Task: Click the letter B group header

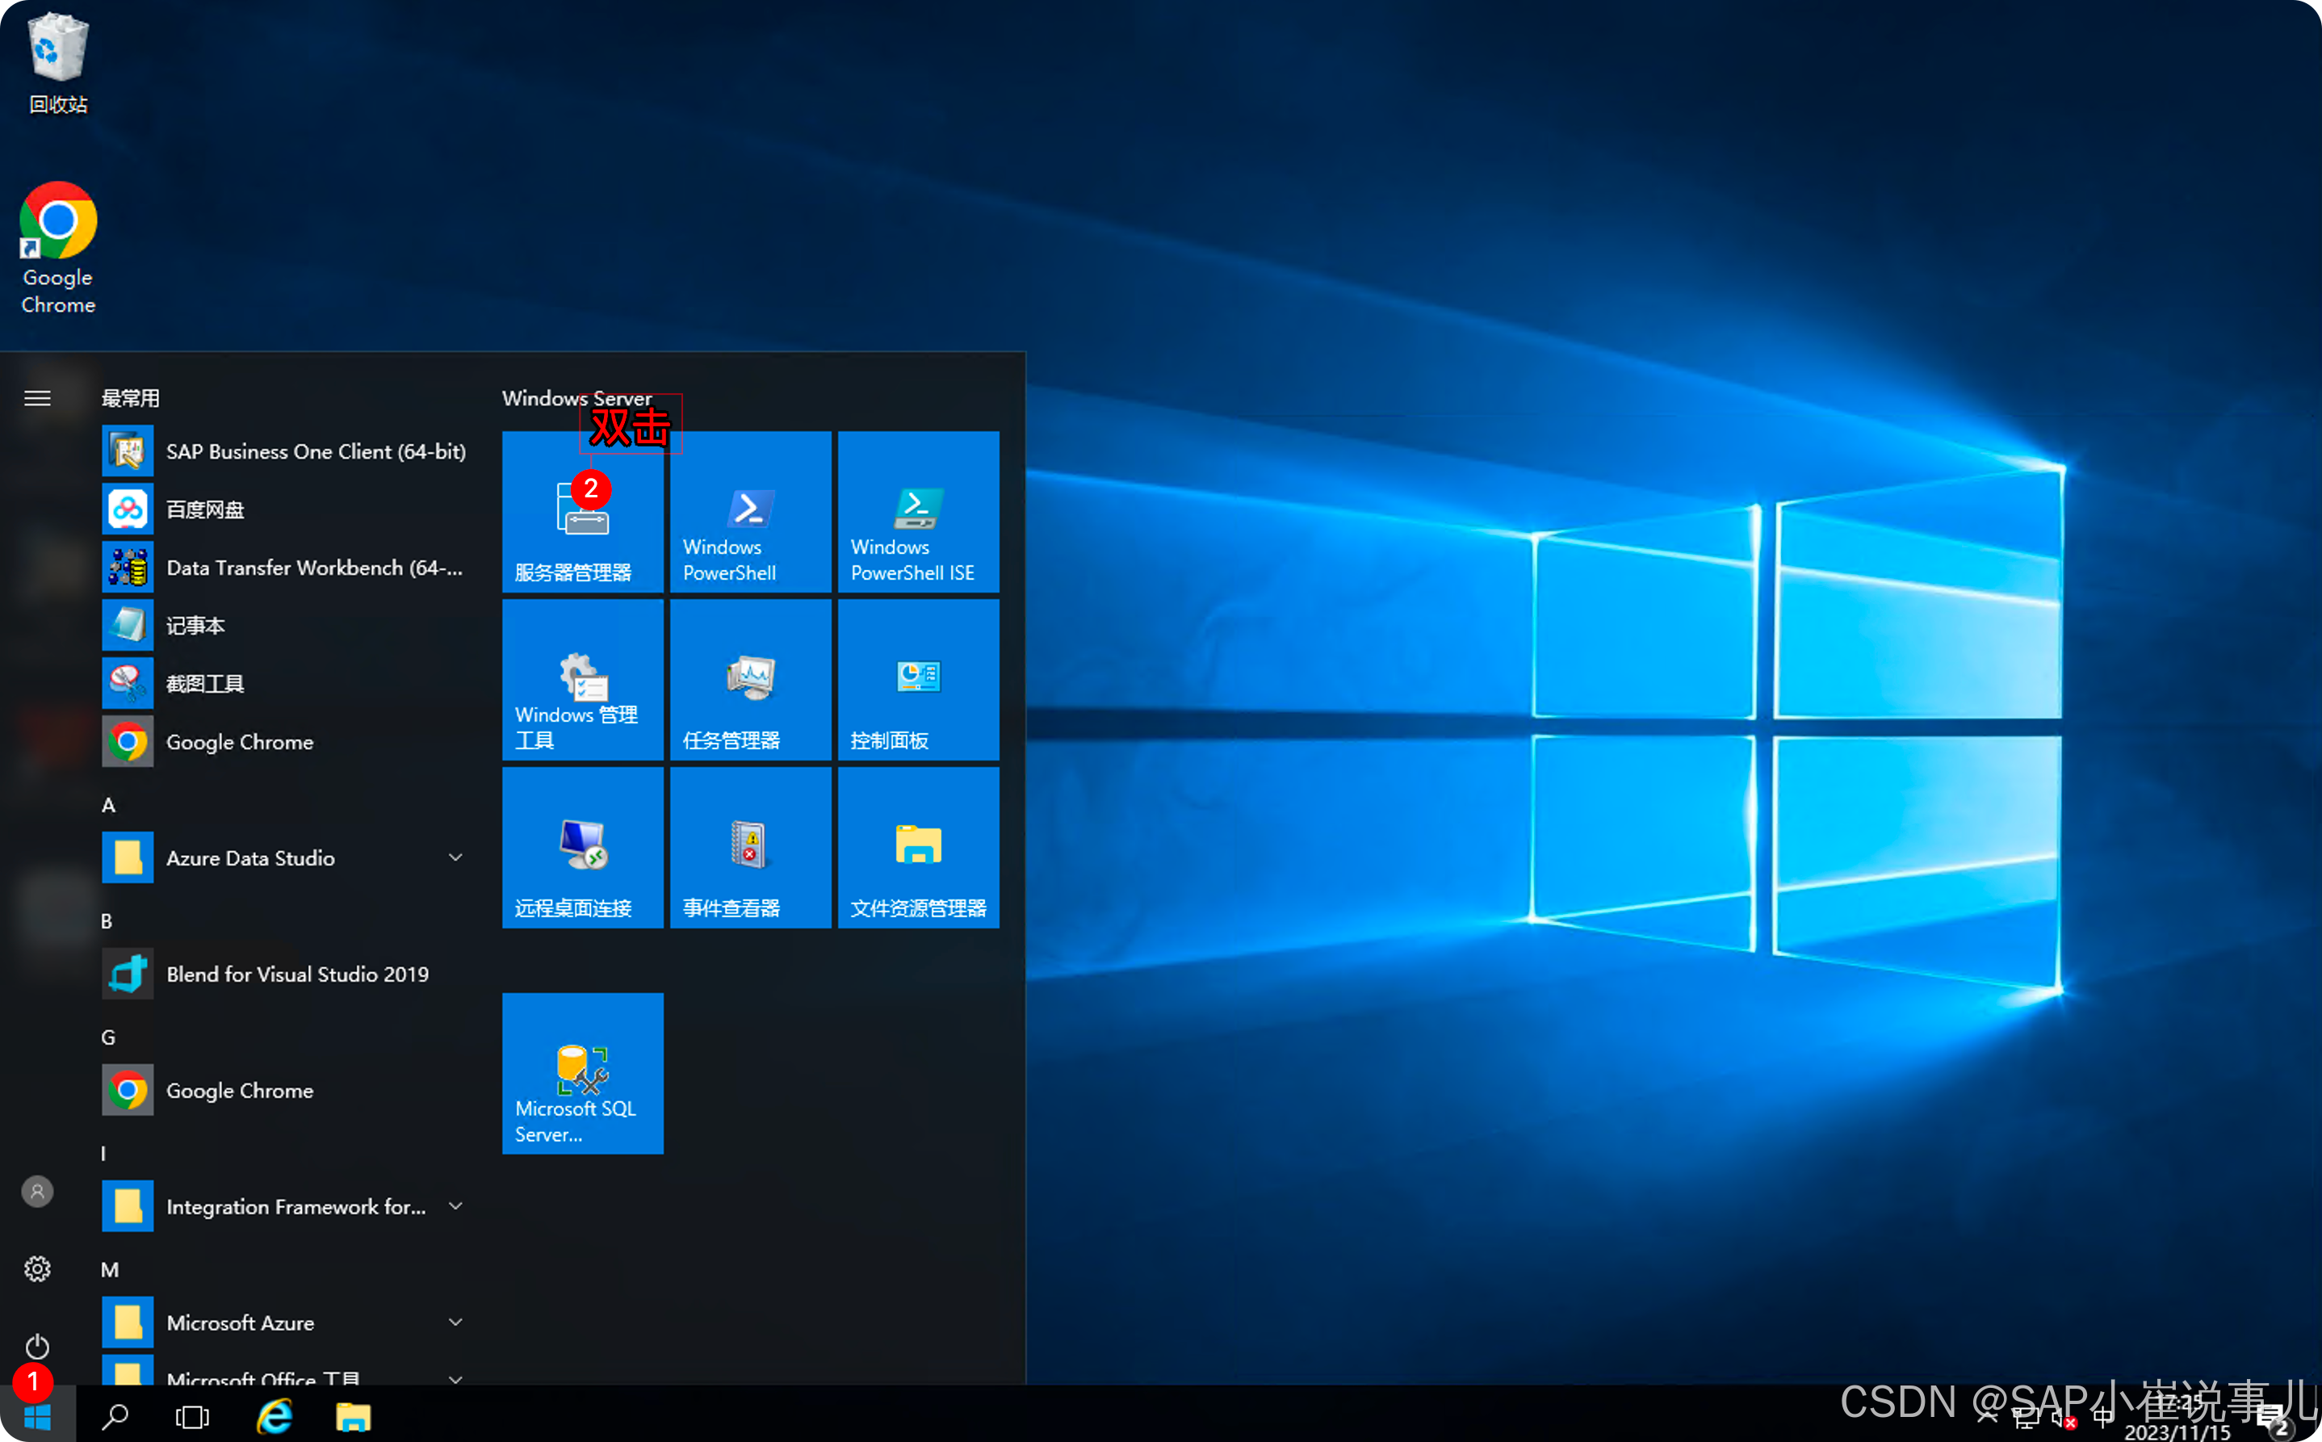Action: tap(107, 921)
